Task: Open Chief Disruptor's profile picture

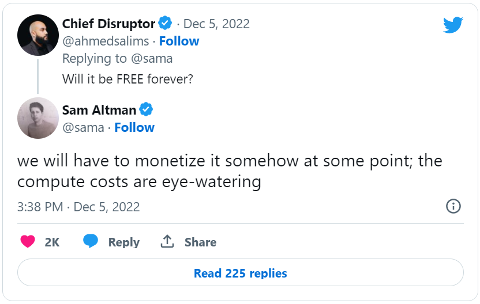Action: click(x=38, y=35)
